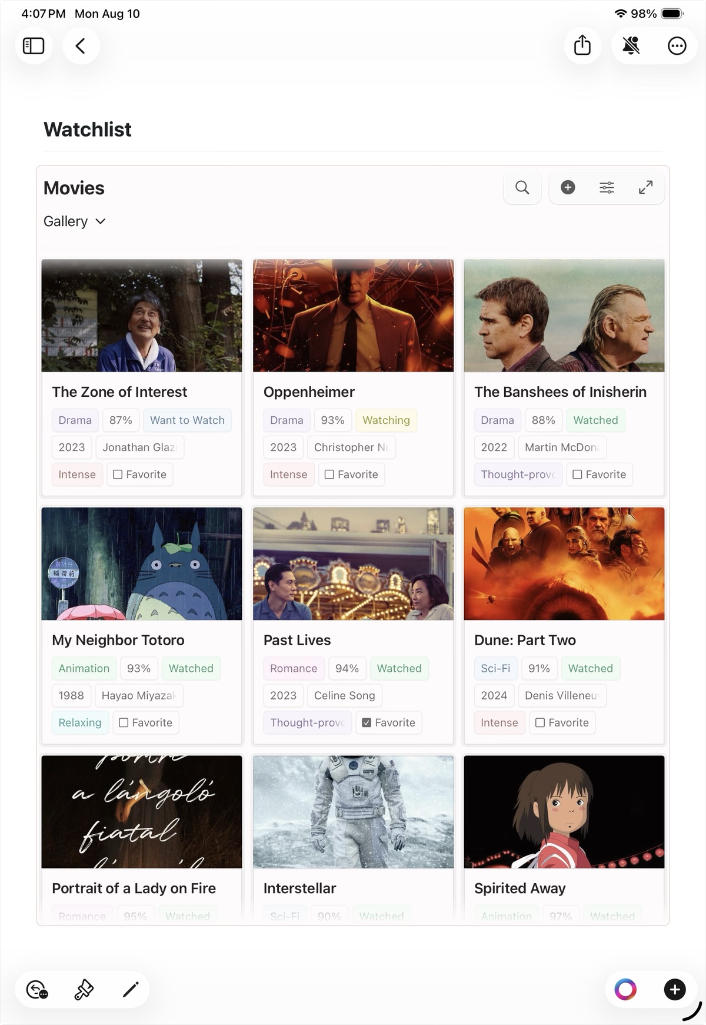
Task: Uncheck Favorite for Past Lives
Action: (367, 723)
